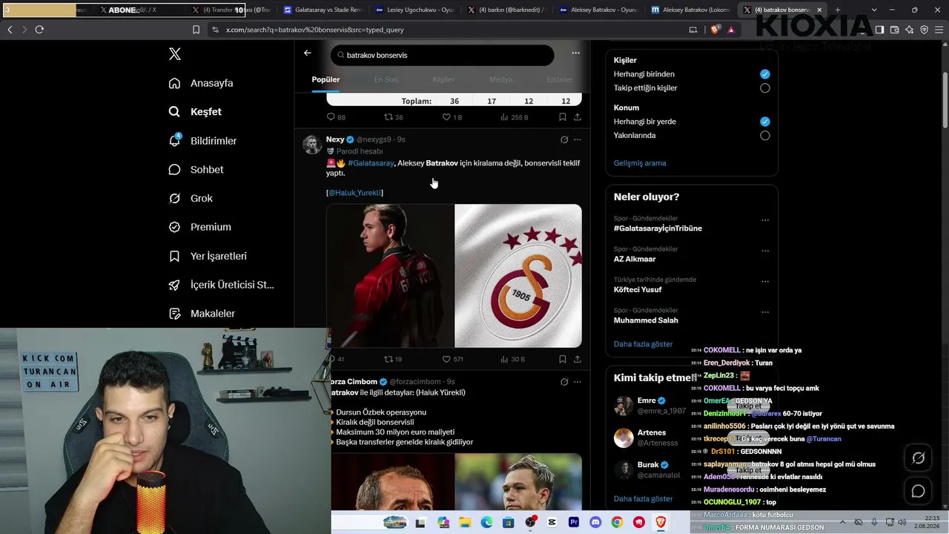Switch to the Medya tab

coord(500,79)
